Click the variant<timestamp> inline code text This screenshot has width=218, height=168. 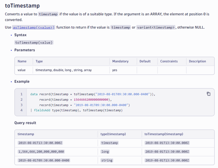pos(156,27)
